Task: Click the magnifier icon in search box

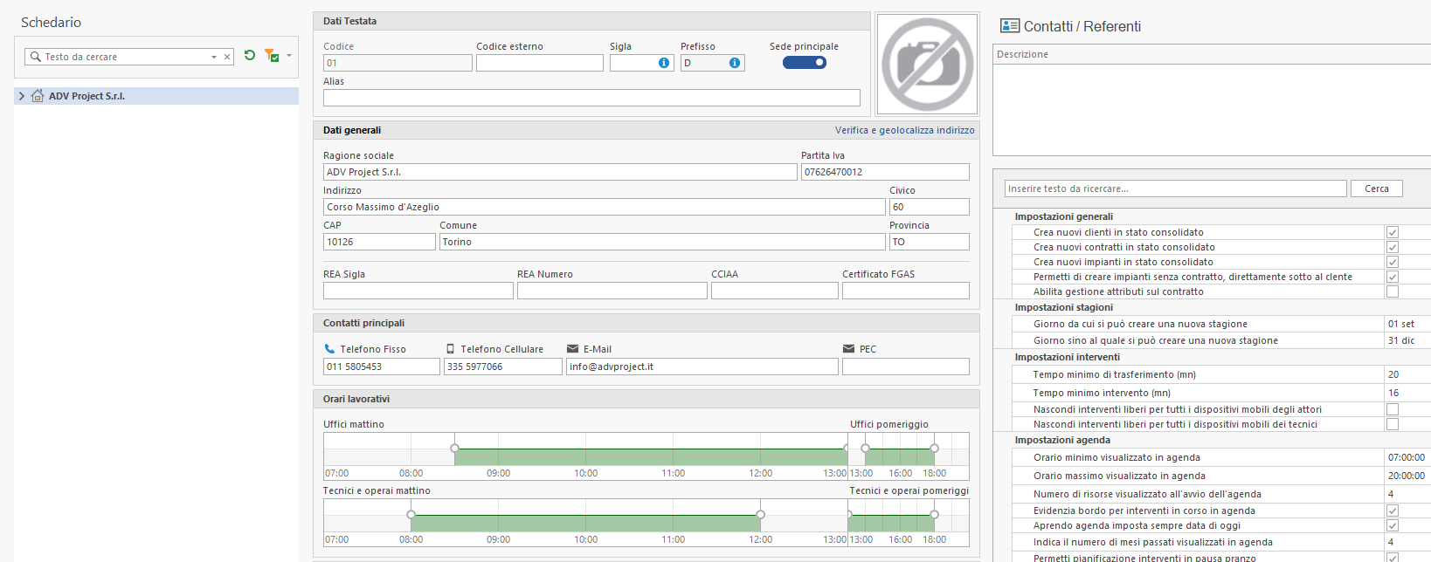Action: tap(36, 57)
